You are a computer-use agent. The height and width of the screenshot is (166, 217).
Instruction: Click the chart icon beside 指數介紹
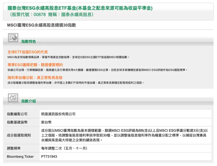tap(13, 98)
